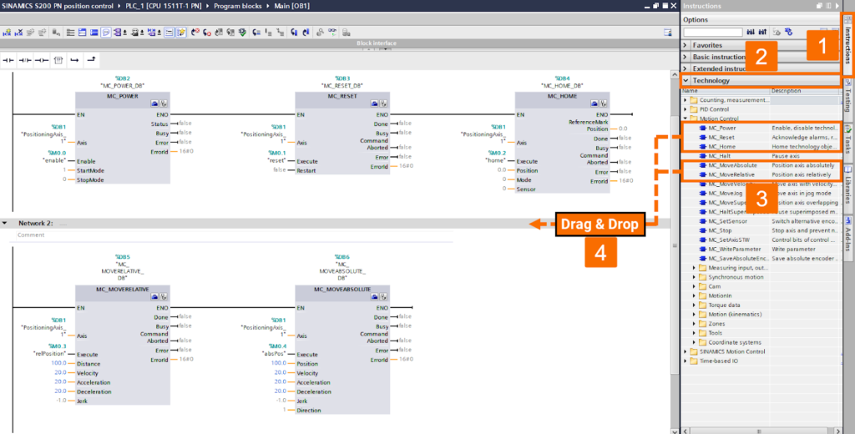Viewport: 855px width, 434px height.
Task: Open a branch in the network
Action: coord(74,60)
